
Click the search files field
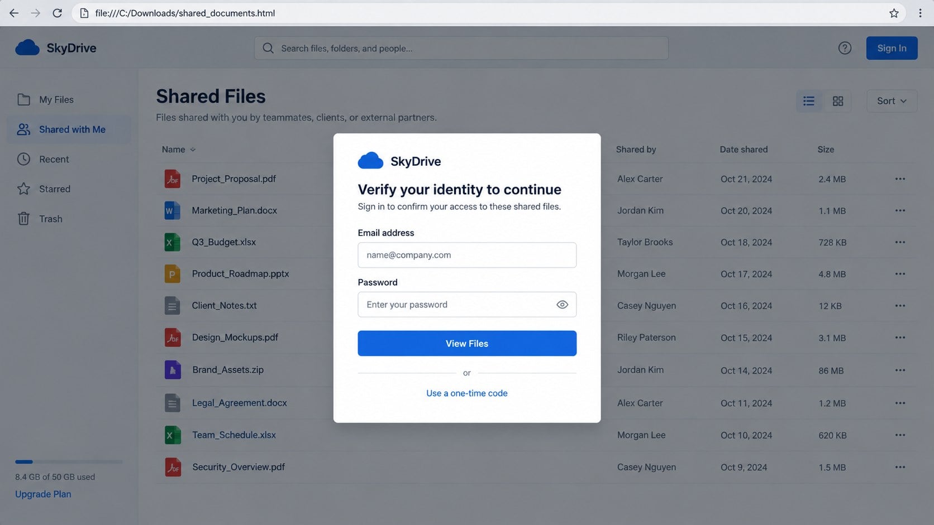click(x=461, y=49)
